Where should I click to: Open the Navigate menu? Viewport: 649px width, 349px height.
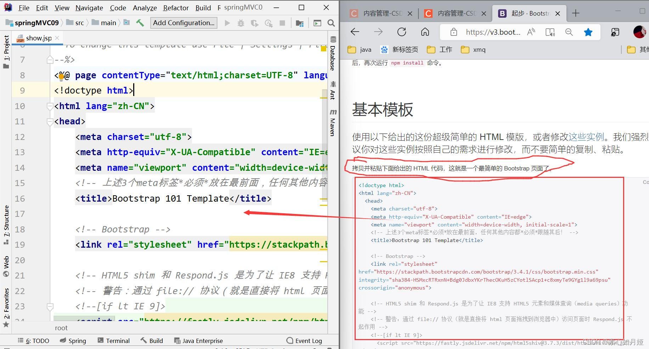(89, 8)
